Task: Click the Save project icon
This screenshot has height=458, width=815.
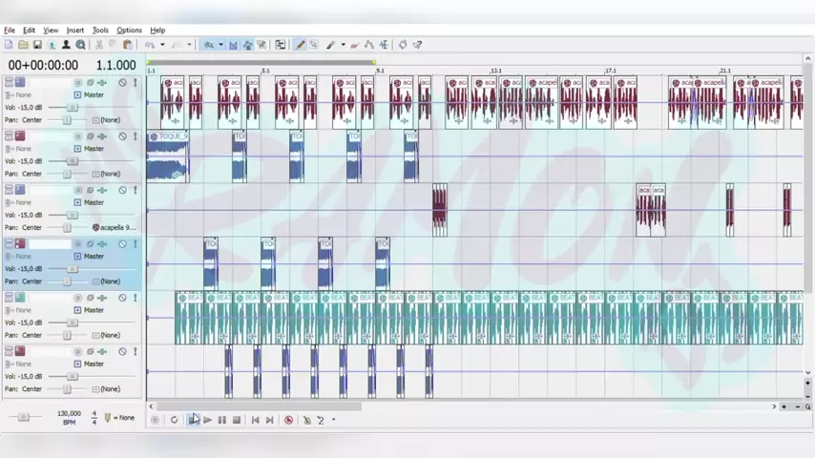Action: [x=37, y=45]
